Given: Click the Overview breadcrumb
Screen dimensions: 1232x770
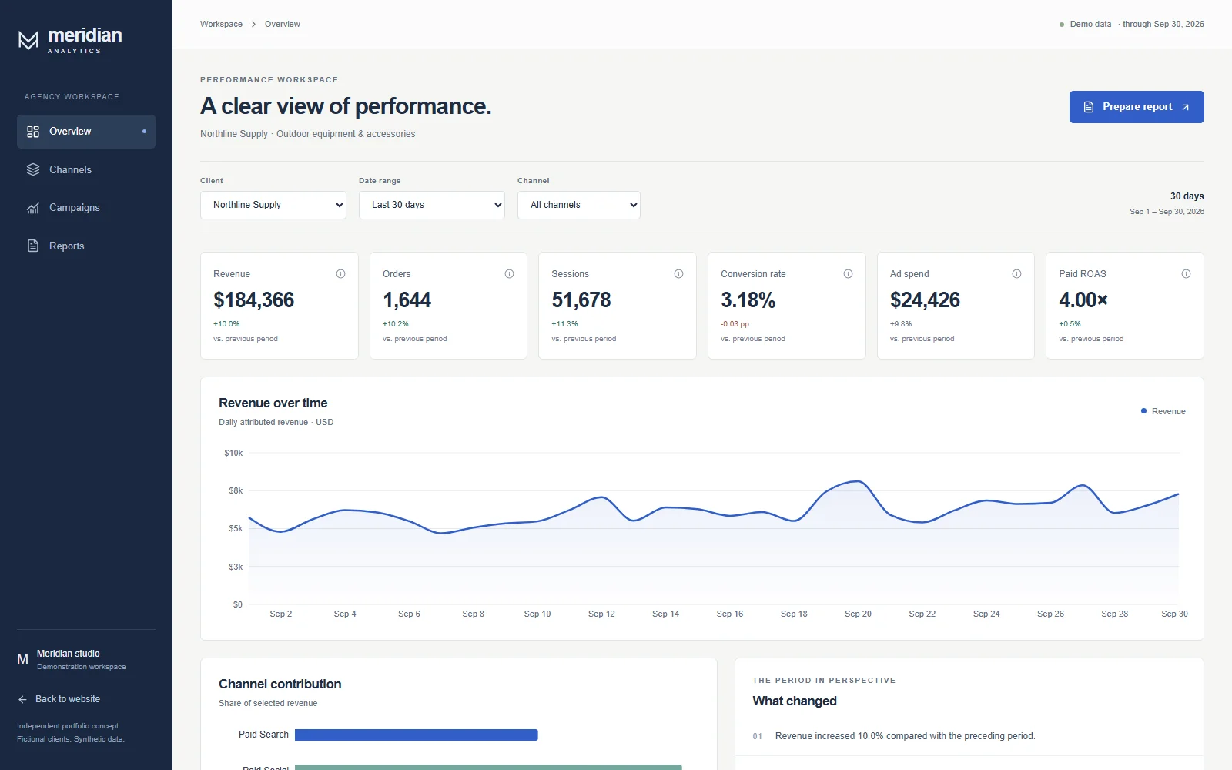Looking at the screenshot, I should [x=283, y=25].
